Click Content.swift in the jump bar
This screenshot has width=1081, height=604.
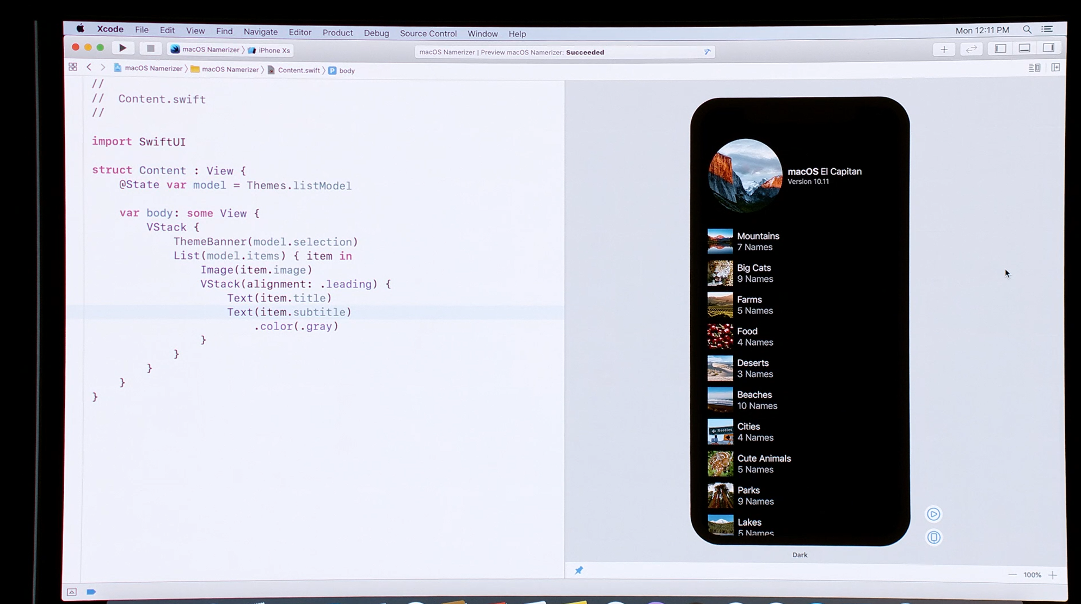(x=298, y=70)
